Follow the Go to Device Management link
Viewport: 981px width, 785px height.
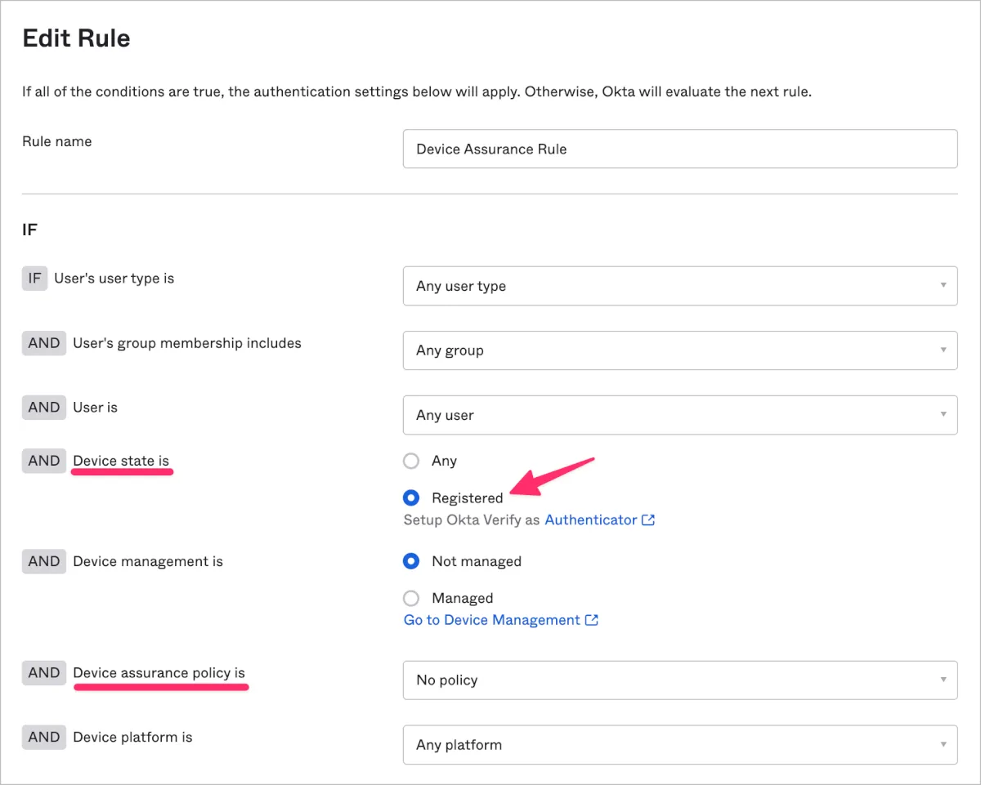click(x=491, y=620)
